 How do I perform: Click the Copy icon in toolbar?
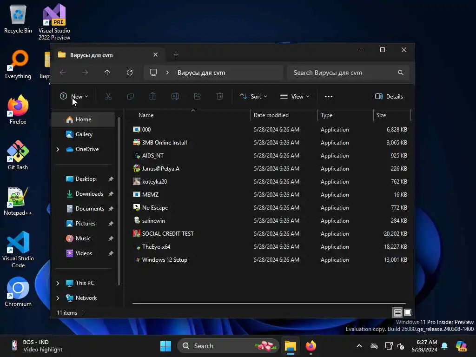[131, 97]
